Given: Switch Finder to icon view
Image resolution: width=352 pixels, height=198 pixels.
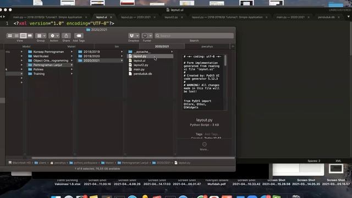Looking at the screenshot, I should [x=10, y=36].
